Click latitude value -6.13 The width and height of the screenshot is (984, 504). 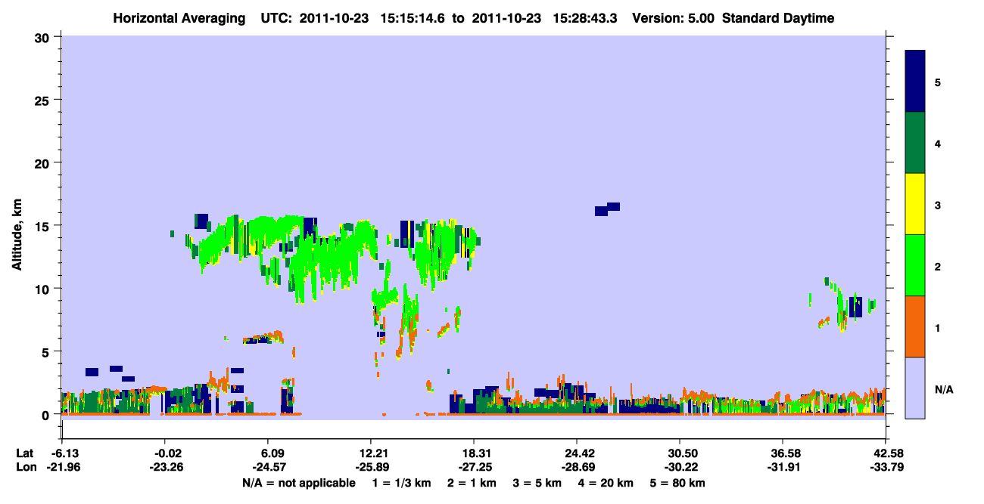[63, 453]
